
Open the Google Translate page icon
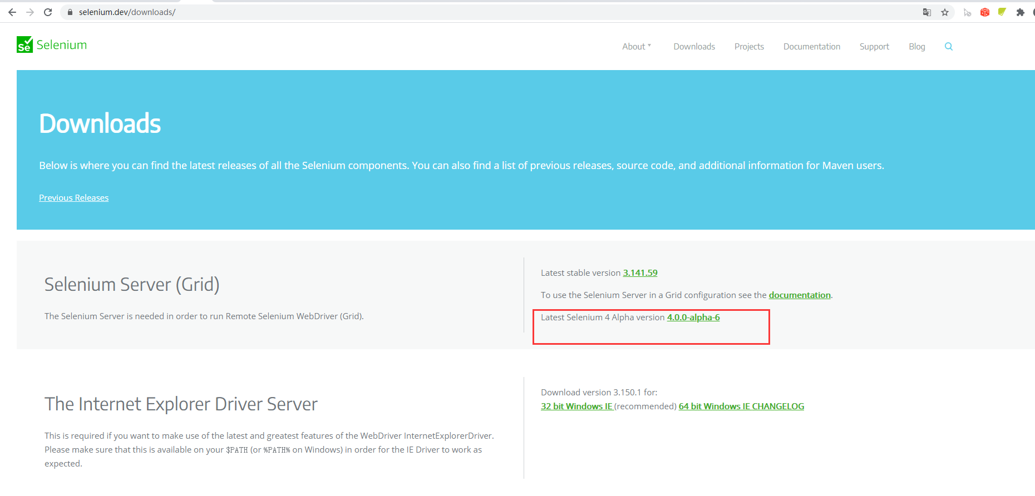click(927, 12)
